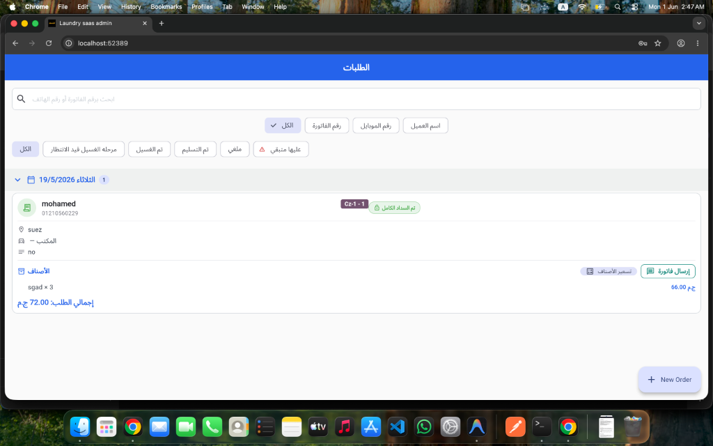Click the receipt avatar icon beside mohamed
Image resolution: width=713 pixels, height=446 pixels.
coord(27,208)
